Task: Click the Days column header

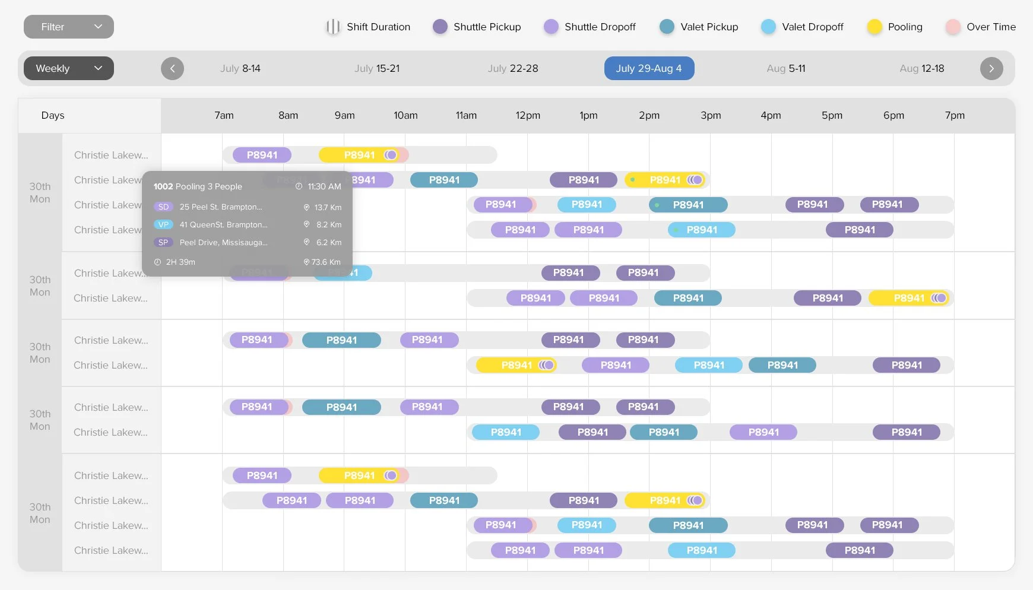Action: [53, 115]
